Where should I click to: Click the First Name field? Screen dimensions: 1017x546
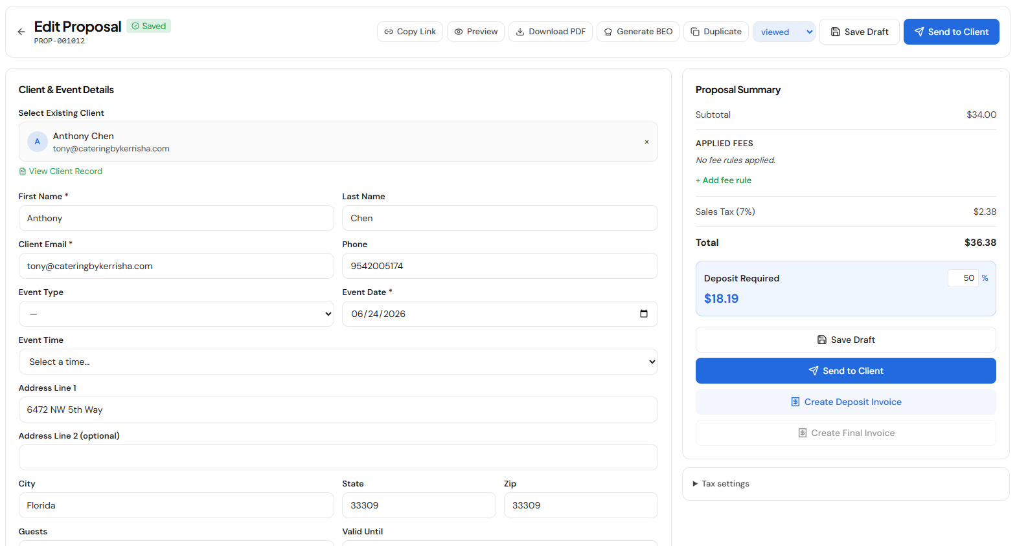(x=176, y=218)
